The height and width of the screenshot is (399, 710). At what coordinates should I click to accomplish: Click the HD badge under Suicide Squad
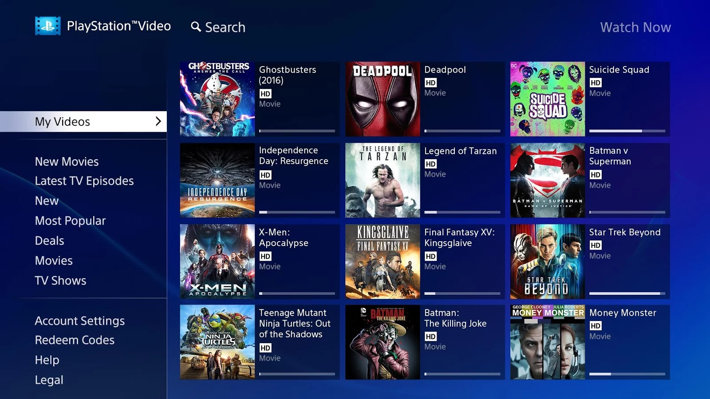coord(596,83)
